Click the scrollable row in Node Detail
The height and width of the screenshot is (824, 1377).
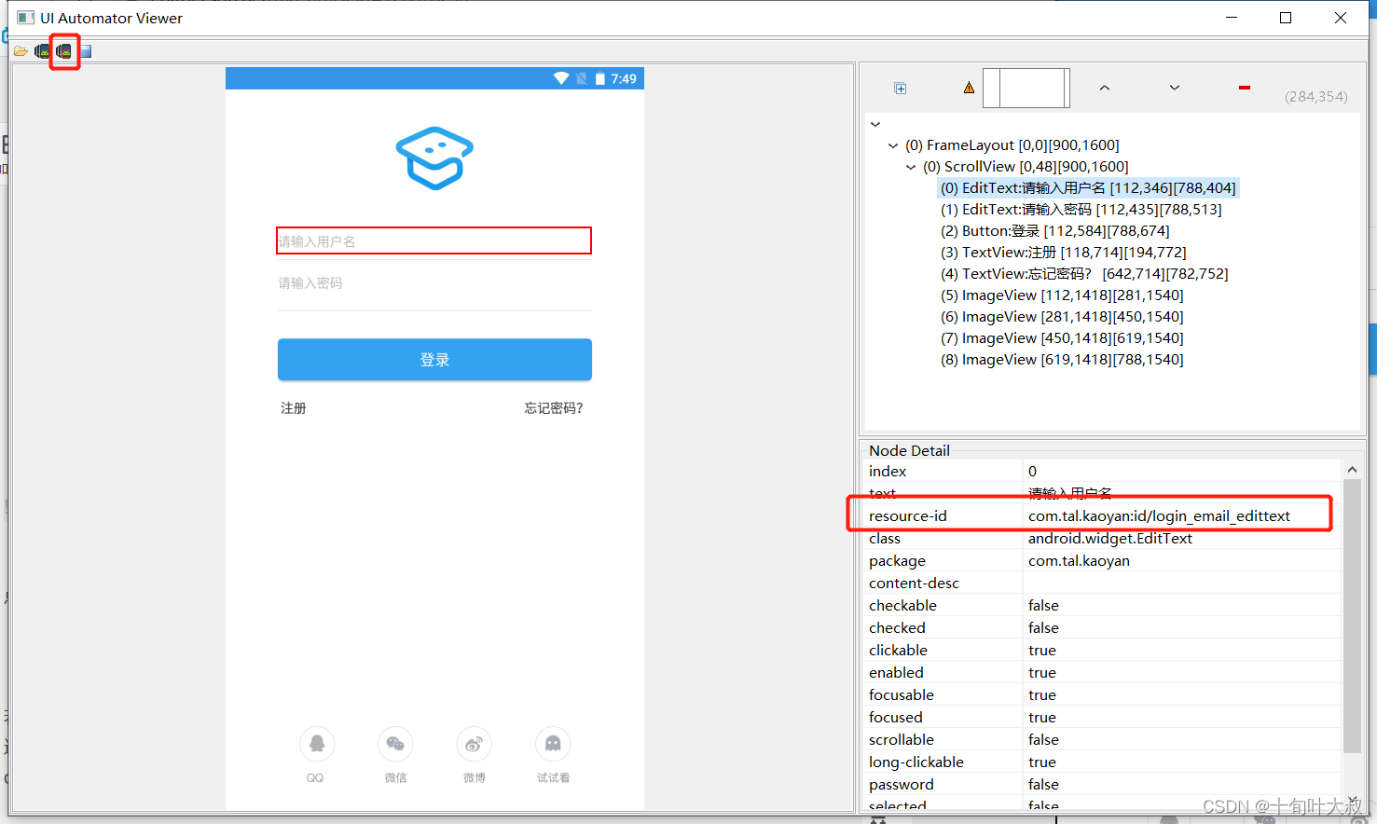[1103, 740]
